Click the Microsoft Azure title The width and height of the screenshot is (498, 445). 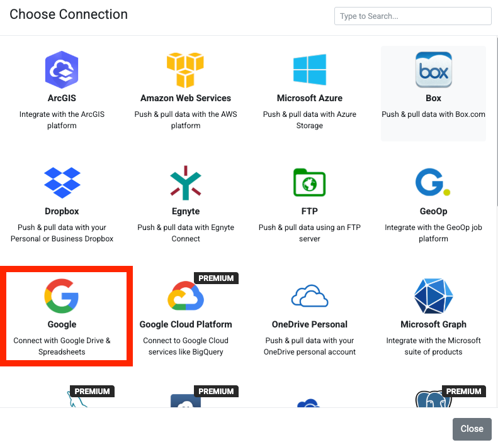point(310,98)
